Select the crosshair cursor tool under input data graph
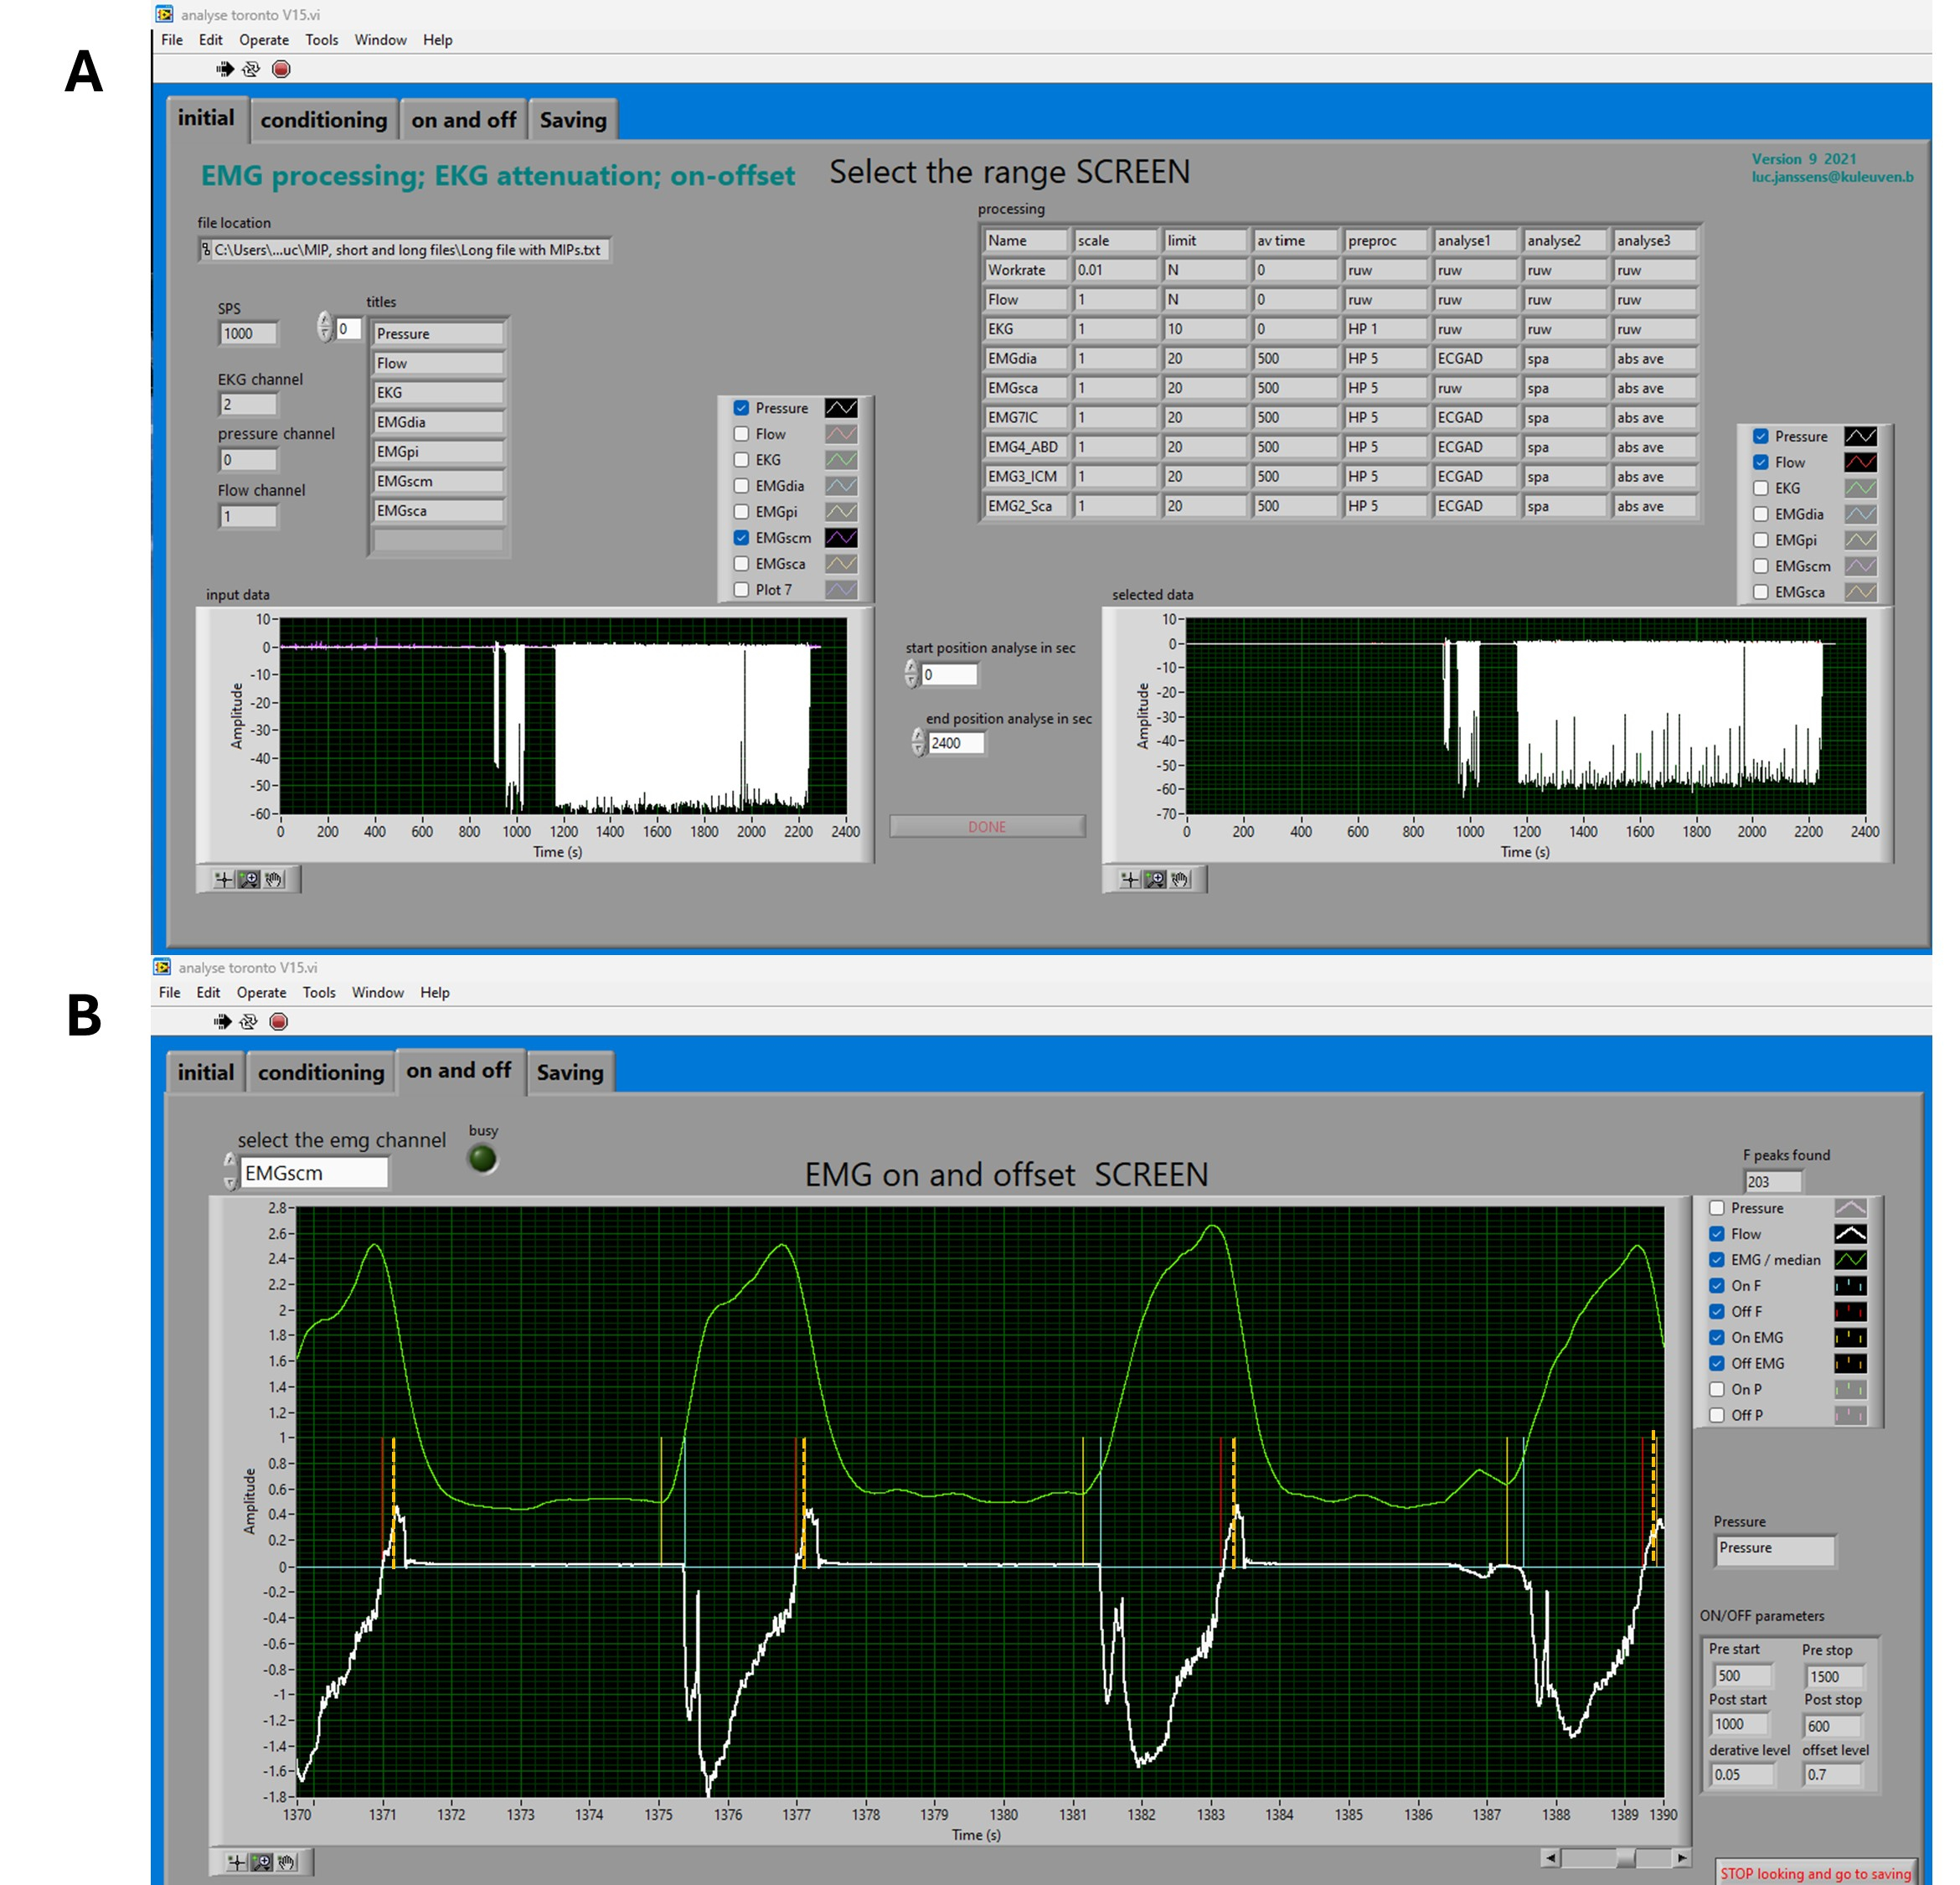This screenshot has height=1885, width=1960. (223, 879)
